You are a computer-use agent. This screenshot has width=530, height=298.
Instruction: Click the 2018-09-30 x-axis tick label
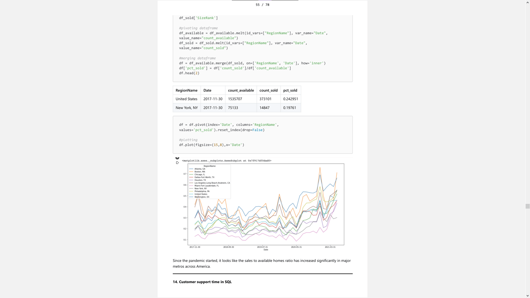click(229, 247)
